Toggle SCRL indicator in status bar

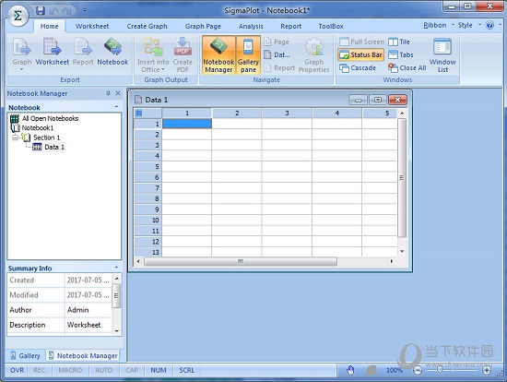pos(187,370)
